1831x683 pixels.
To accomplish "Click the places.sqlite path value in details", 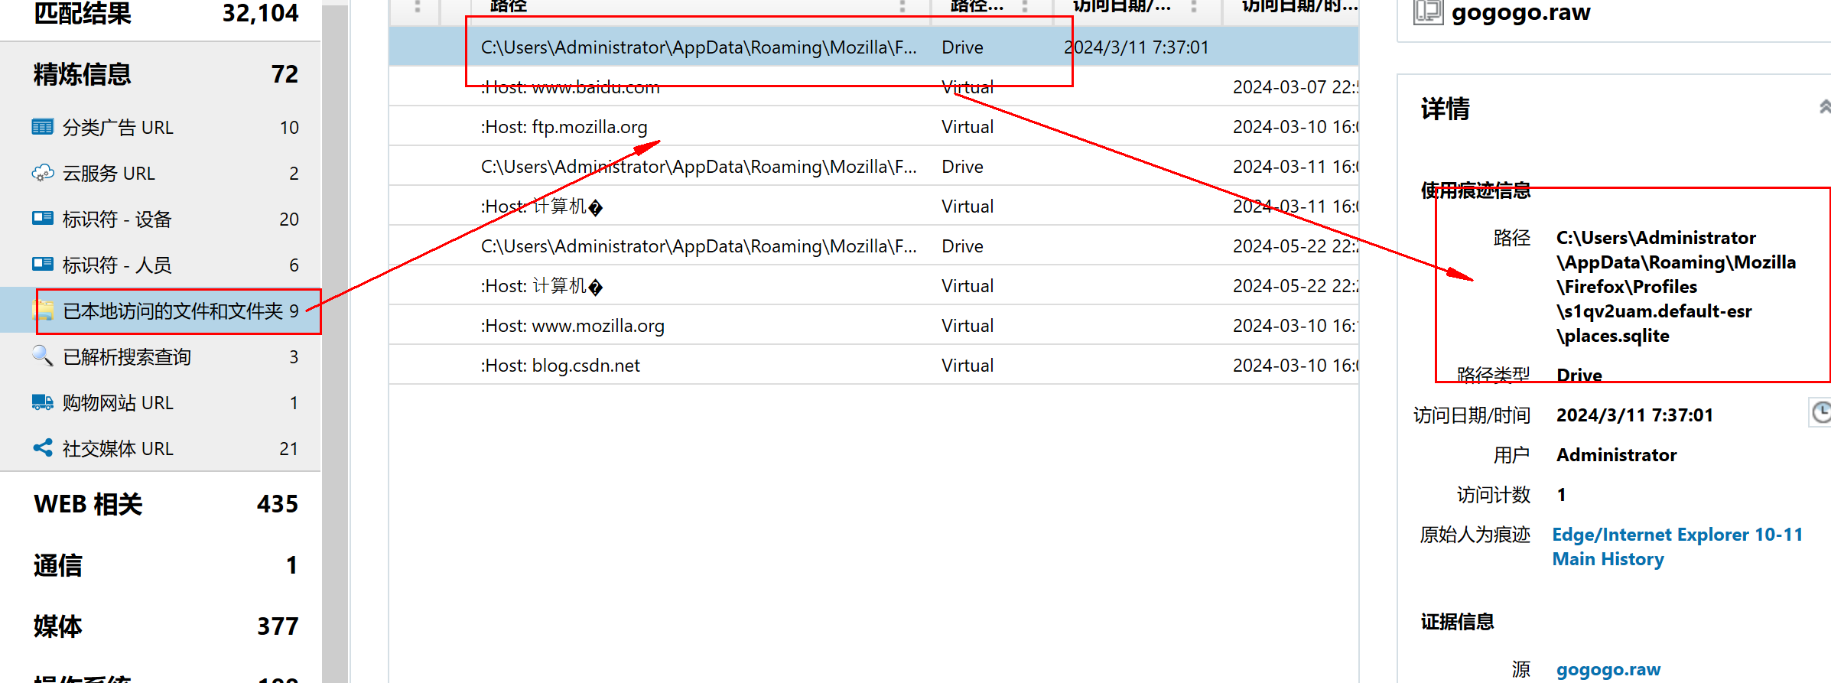I will pyautogui.click(x=1676, y=287).
